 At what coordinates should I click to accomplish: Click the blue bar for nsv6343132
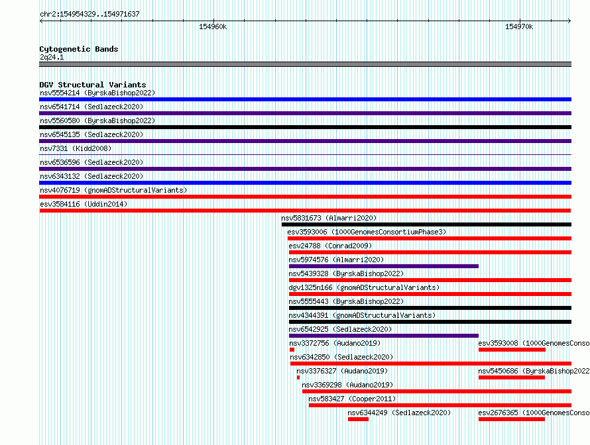pyautogui.click(x=305, y=183)
